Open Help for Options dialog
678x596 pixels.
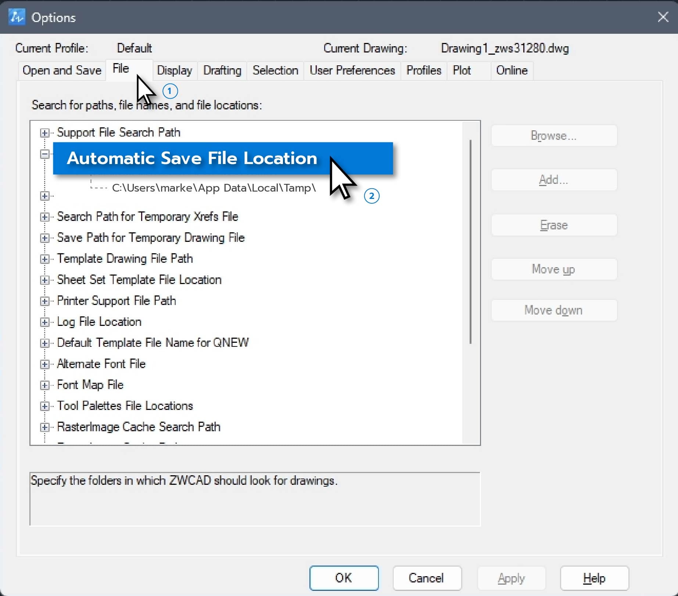click(594, 578)
